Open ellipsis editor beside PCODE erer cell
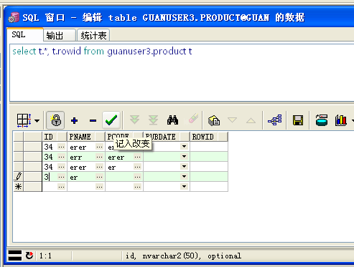The image size is (354, 267). [137, 157]
